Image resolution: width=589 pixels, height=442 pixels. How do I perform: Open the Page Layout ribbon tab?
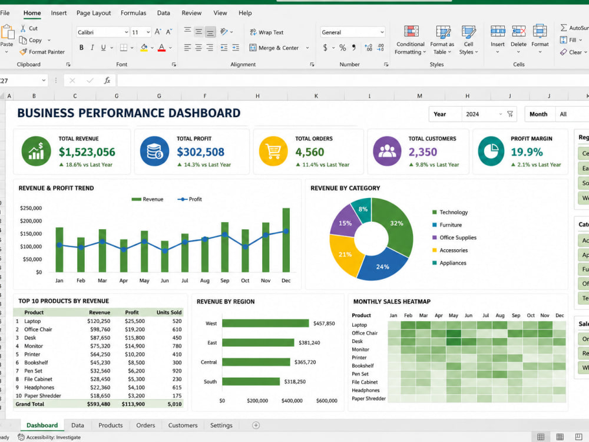[x=94, y=13]
